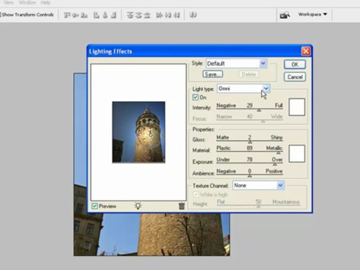The height and width of the screenshot is (270, 360).
Task: Toggle the Show Transform Controls option
Action: pos(27,15)
